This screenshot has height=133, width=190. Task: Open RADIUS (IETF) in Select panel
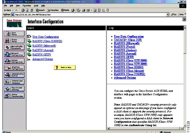tap(42, 55)
